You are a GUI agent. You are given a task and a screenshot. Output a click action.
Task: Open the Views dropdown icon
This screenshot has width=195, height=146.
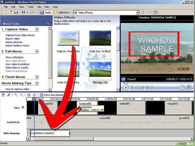tap(156, 13)
